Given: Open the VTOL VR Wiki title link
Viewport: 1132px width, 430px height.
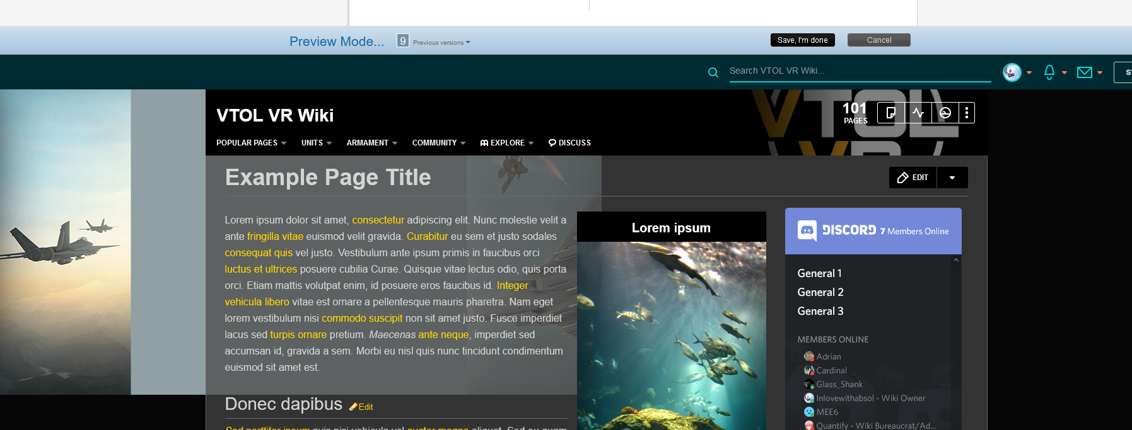Looking at the screenshot, I should pyautogui.click(x=275, y=115).
